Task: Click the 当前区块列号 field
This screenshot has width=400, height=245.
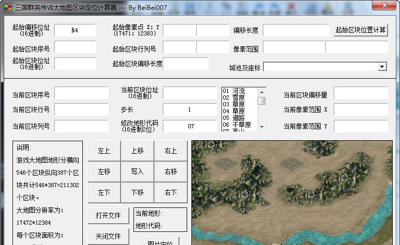Action: 81,126
